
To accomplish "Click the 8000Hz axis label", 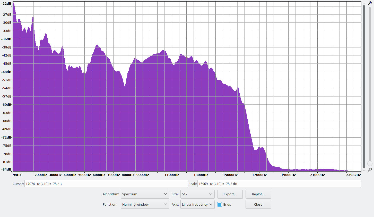I will coord(128,175).
